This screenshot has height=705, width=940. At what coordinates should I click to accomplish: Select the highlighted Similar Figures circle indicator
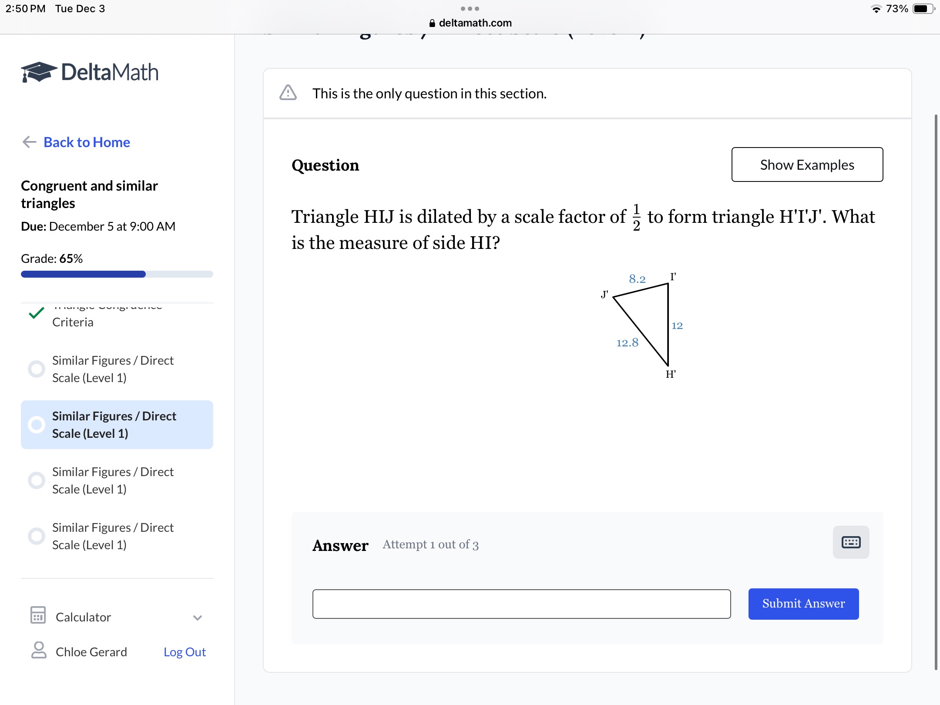point(37,425)
